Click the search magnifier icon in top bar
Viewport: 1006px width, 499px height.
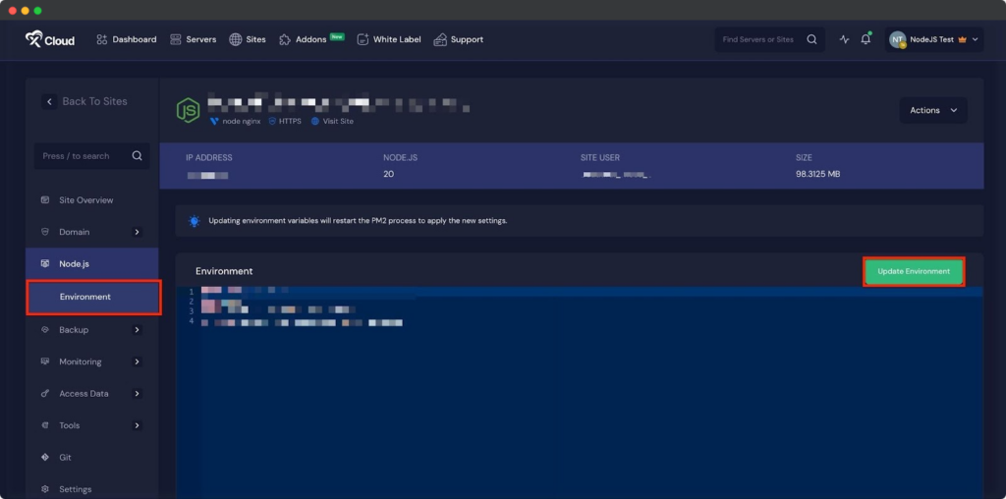click(811, 39)
